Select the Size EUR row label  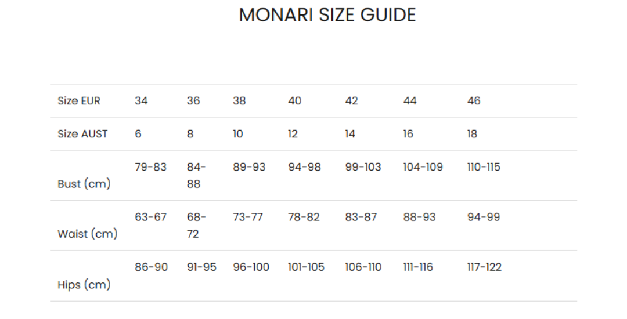click(79, 100)
